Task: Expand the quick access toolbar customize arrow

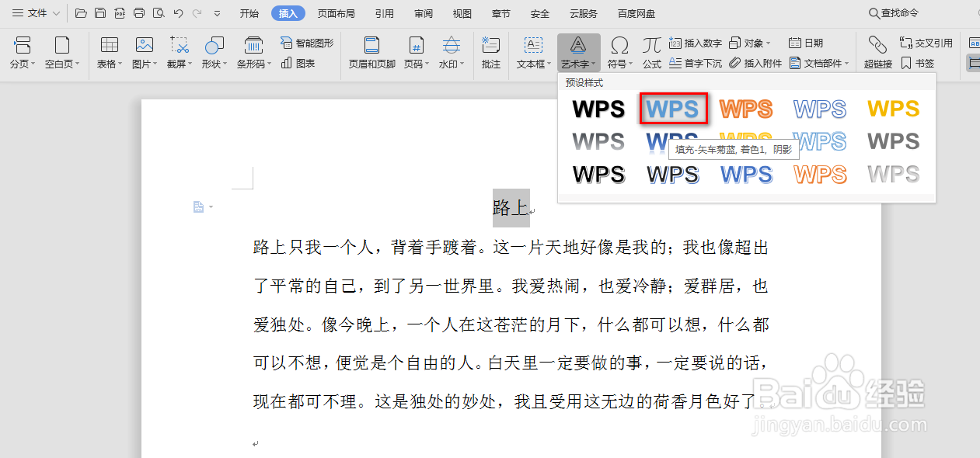Action: pos(217,13)
